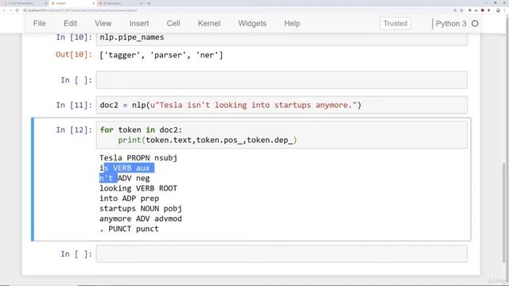Click the "n't ADV neg" output line
509x286 pixels.
125,178
